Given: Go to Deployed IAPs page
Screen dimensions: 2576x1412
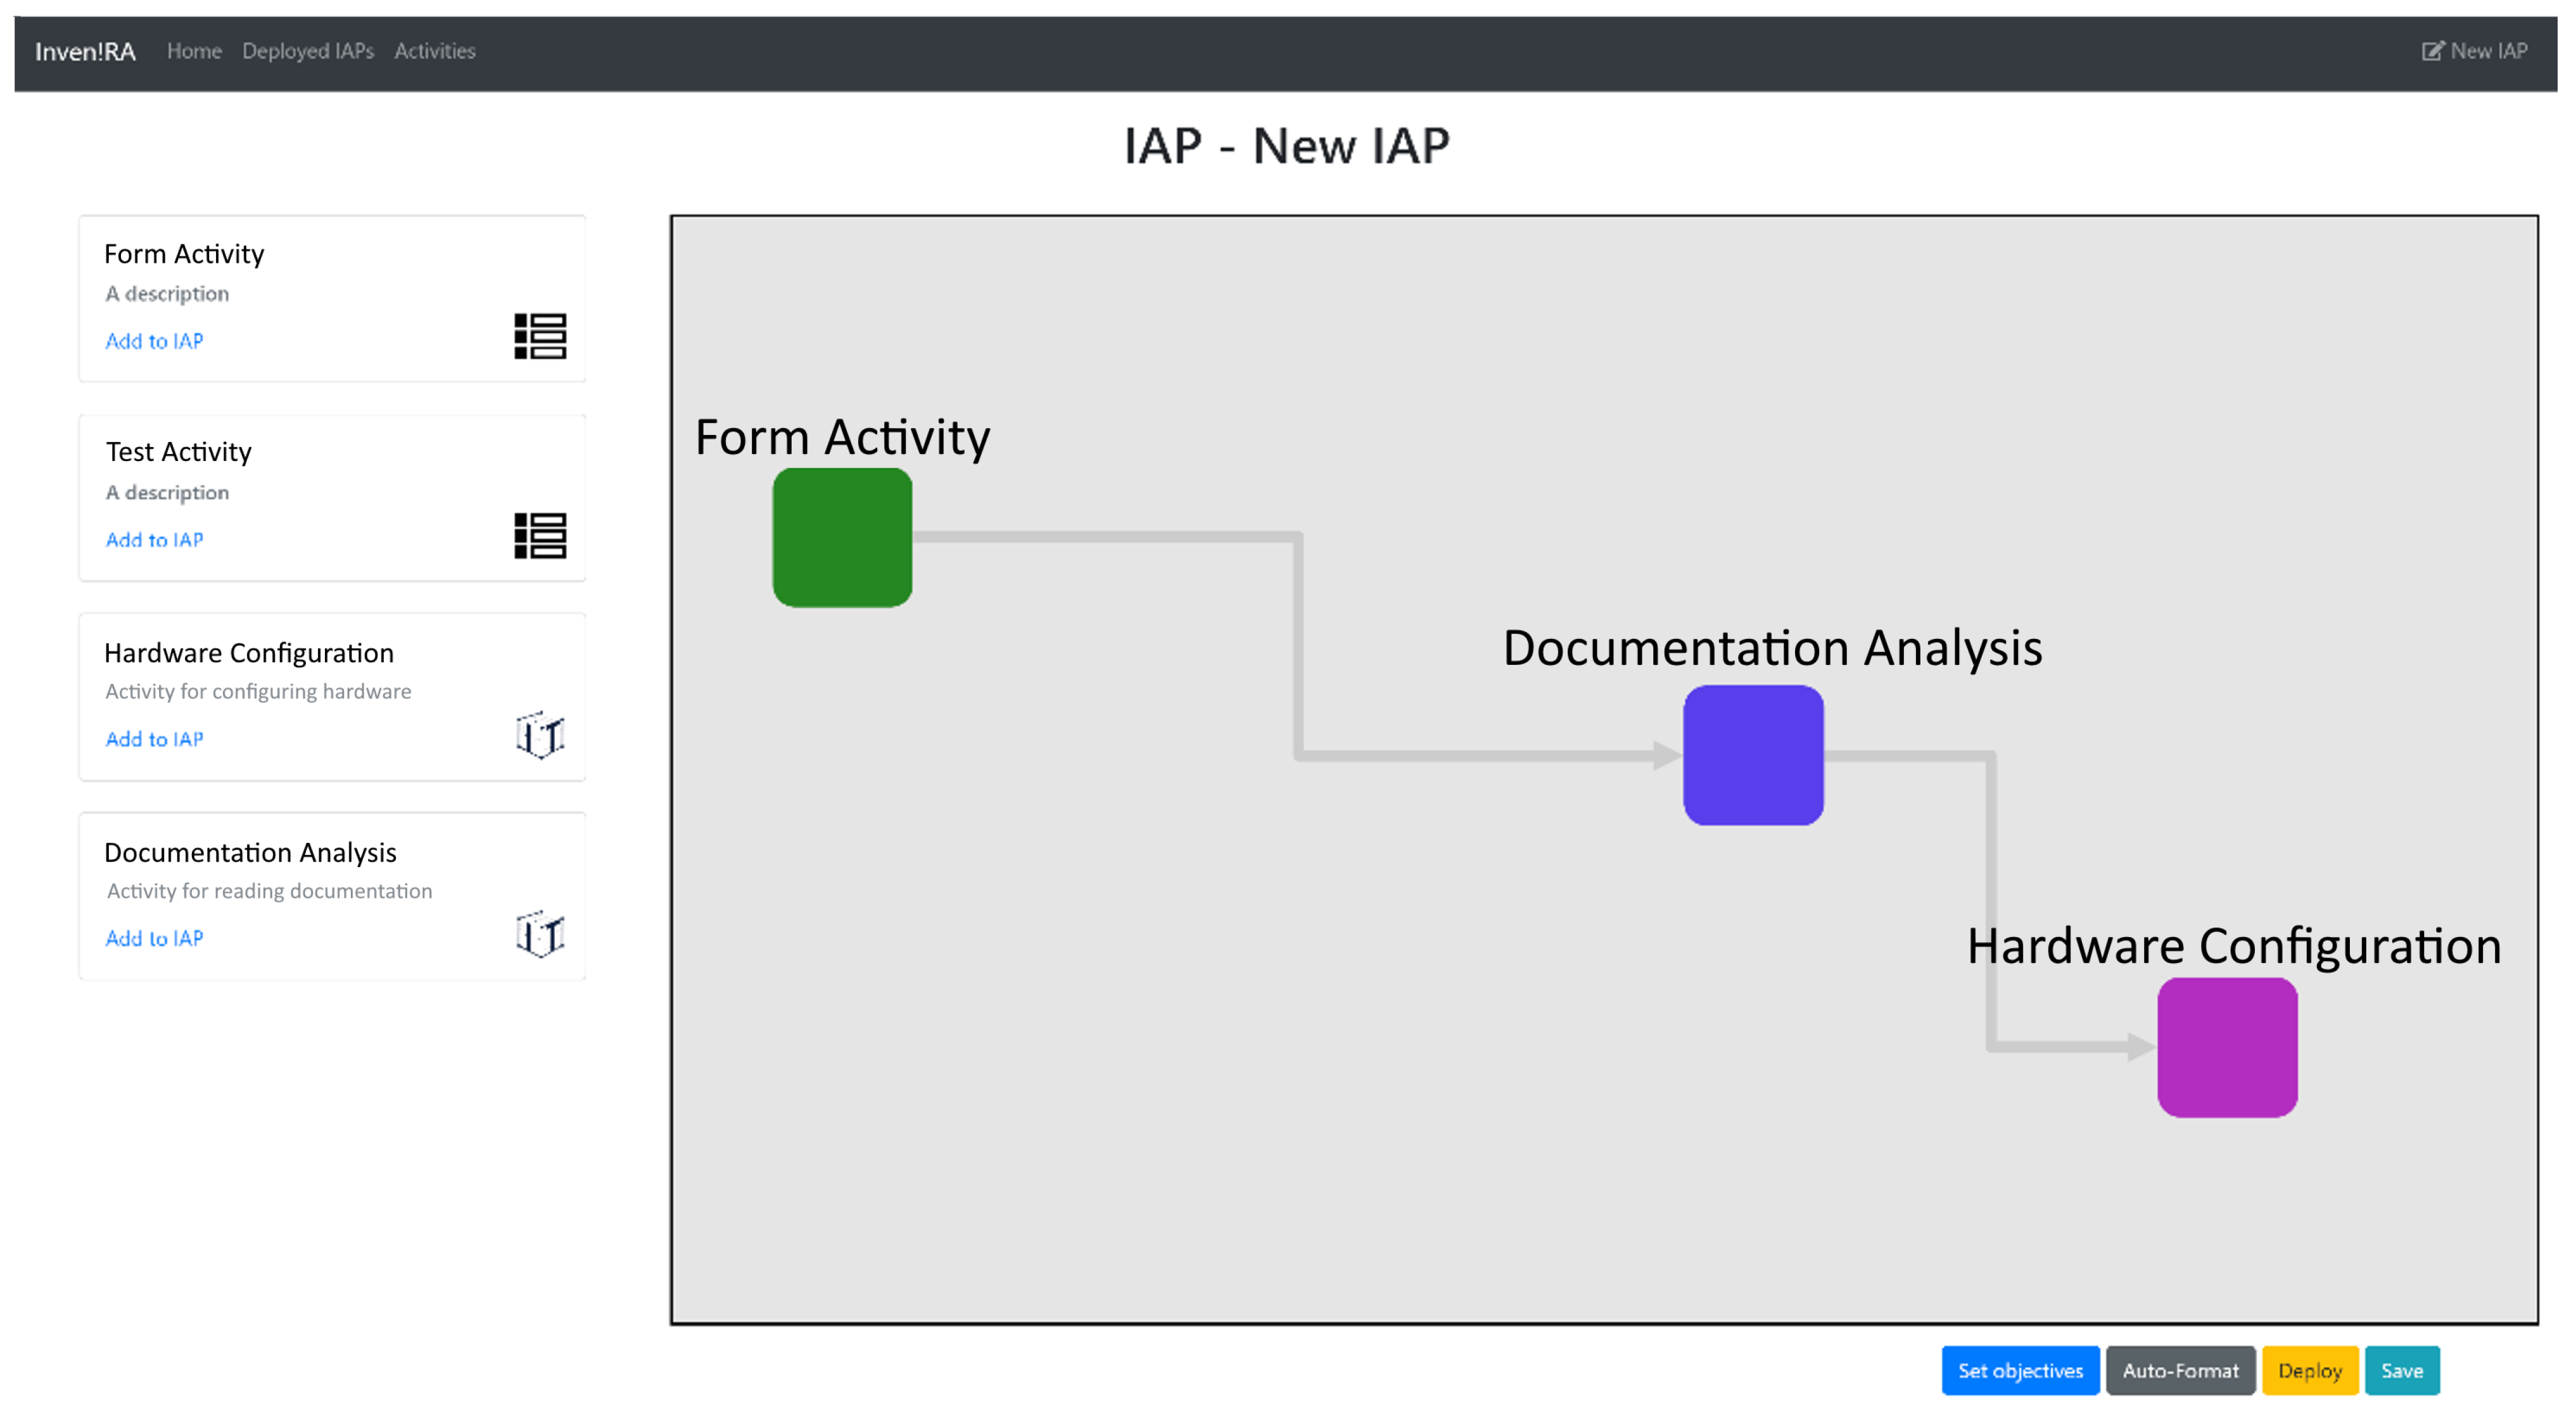Looking at the screenshot, I should tap(308, 51).
